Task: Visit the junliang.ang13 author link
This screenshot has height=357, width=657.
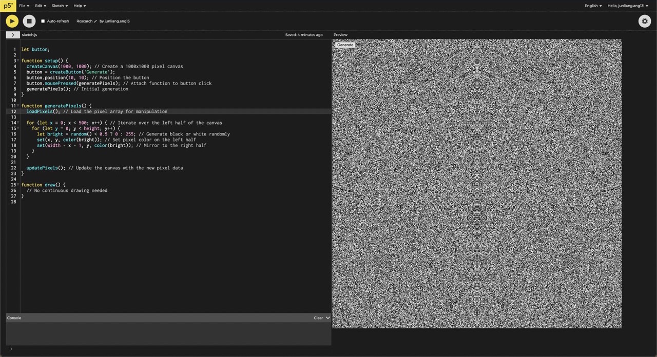Action: pos(117,22)
